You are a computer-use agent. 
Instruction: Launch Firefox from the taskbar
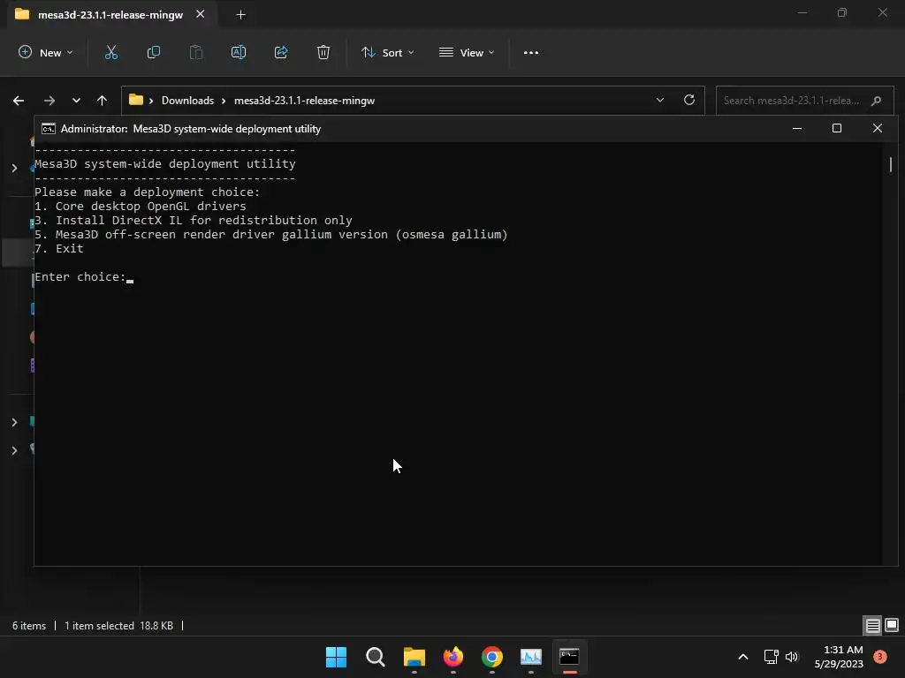point(453,657)
